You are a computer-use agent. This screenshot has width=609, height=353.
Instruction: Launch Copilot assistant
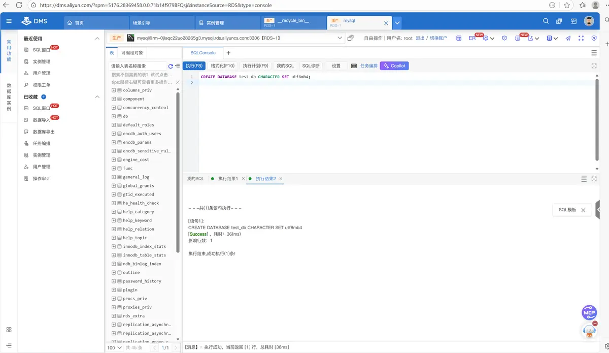point(394,66)
